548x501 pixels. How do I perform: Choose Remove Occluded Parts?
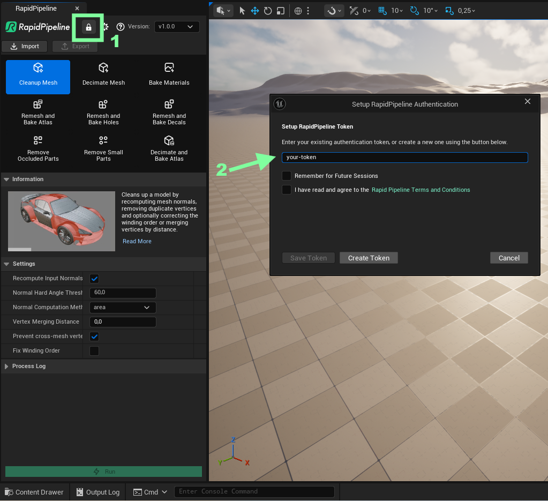point(38,149)
